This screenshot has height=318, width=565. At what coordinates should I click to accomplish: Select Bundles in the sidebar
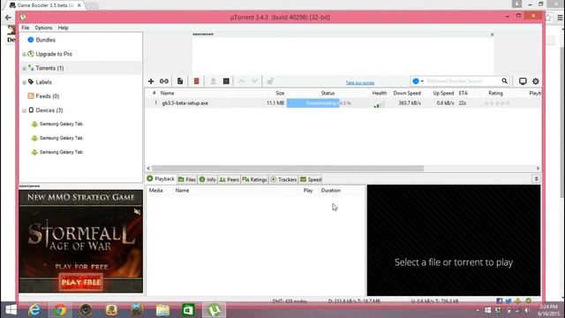[45, 40]
